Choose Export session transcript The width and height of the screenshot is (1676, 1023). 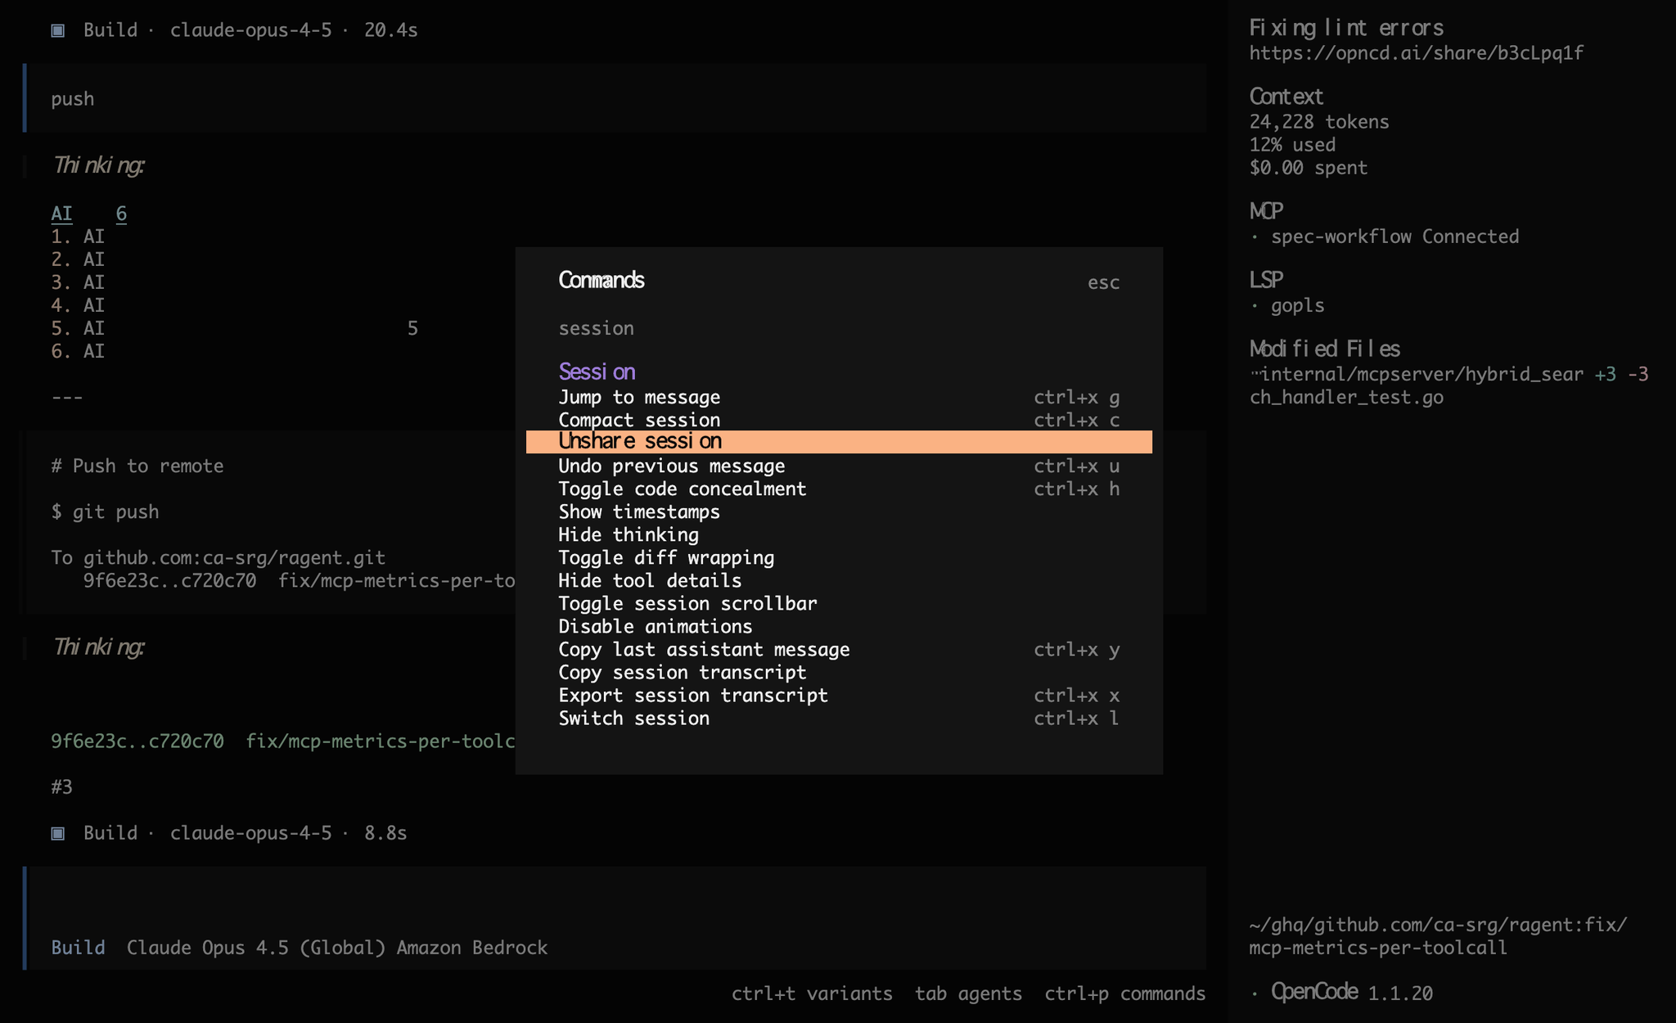pyautogui.click(x=692, y=696)
